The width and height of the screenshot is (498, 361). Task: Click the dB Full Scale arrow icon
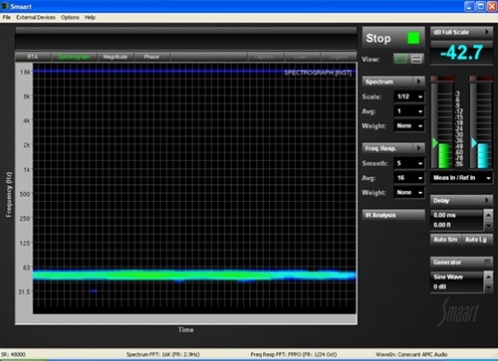487,32
